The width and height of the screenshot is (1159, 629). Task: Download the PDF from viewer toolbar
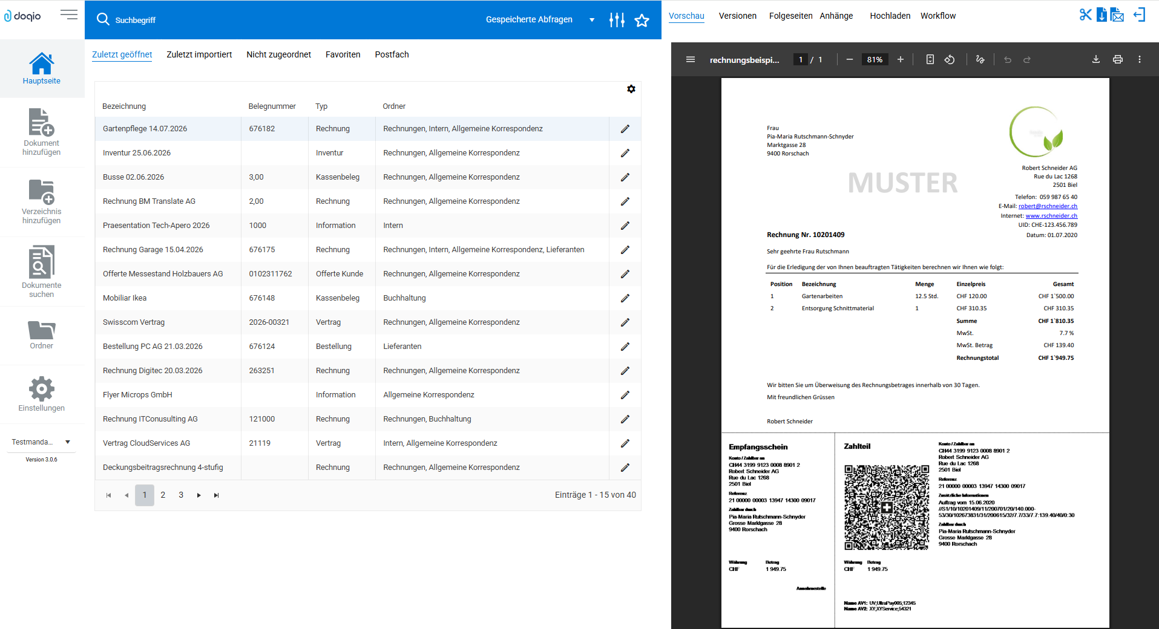[x=1095, y=59]
